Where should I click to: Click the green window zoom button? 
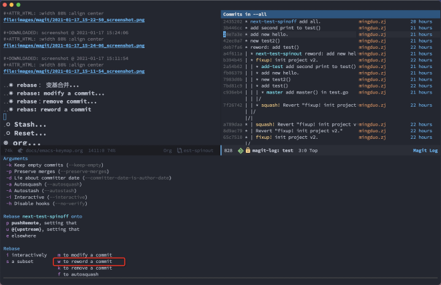(22, 4)
